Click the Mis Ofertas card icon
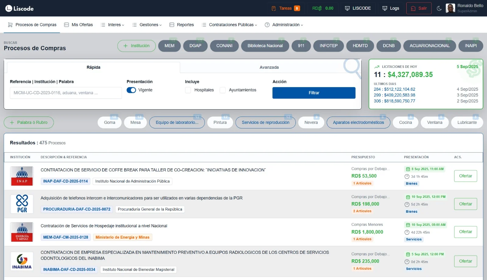Screen dimensions: 487x280 tap(66, 25)
